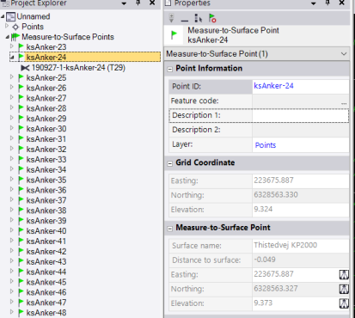Image resolution: width=355 pixels, height=318 pixels.
Task: Select ksAnker-29 in the tree
Action: tap(46, 119)
